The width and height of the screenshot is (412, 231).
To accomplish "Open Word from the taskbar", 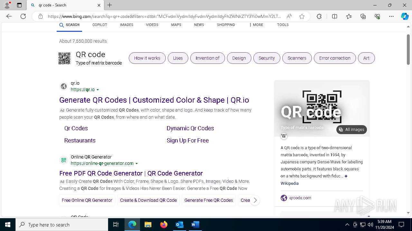I will (195, 225).
